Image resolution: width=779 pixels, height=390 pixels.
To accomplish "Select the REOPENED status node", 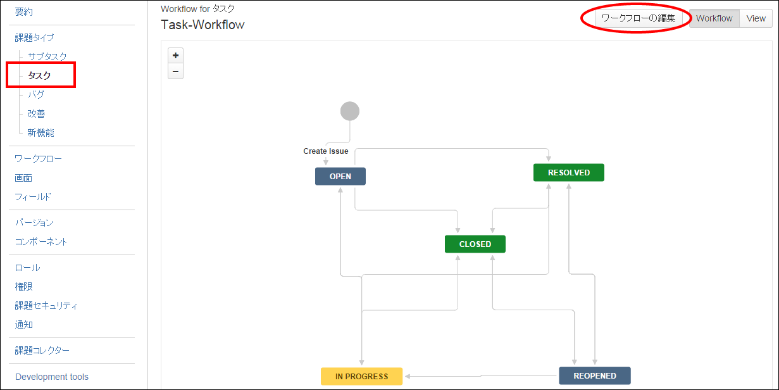I will click(x=594, y=376).
